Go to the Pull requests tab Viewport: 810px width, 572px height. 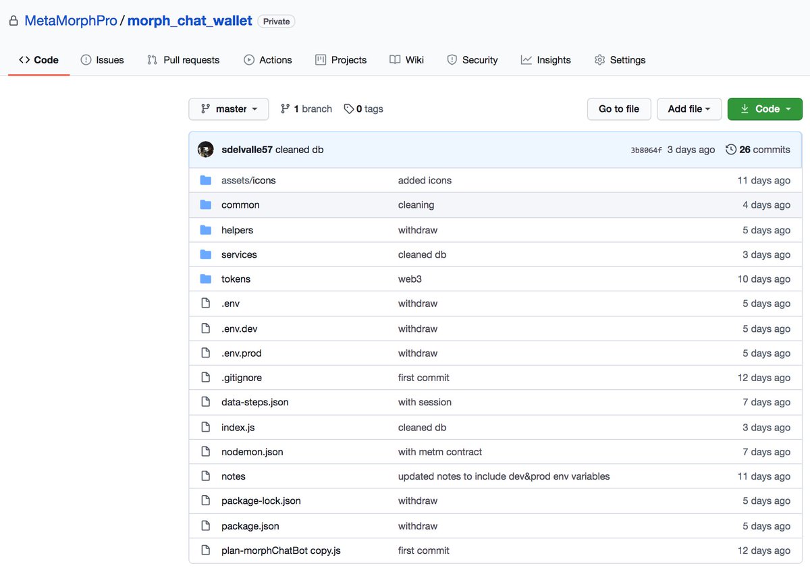click(183, 60)
